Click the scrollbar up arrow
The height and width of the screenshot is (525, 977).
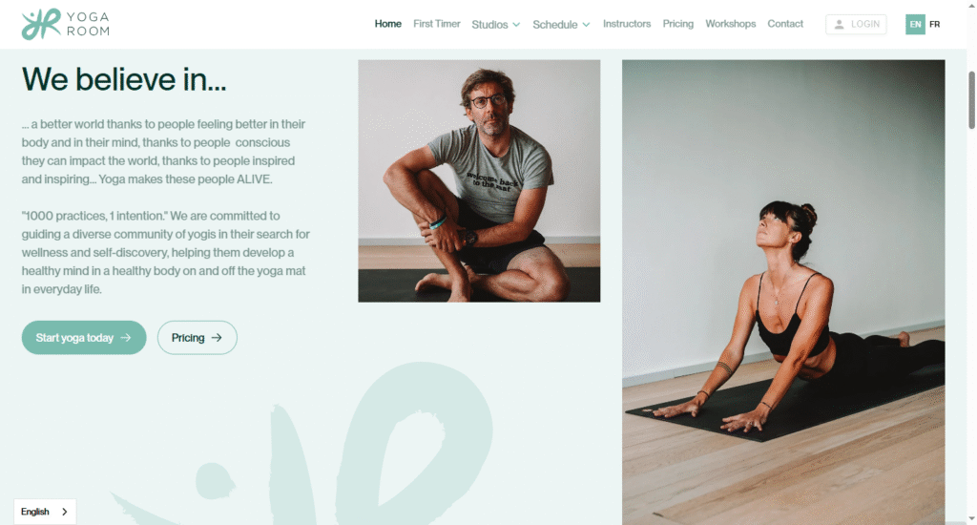click(x=971, y=5)
